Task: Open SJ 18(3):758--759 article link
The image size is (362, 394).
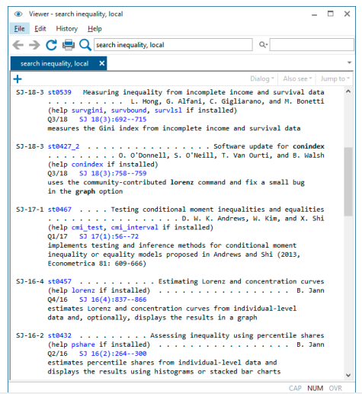Action: (x=113, y=174)
